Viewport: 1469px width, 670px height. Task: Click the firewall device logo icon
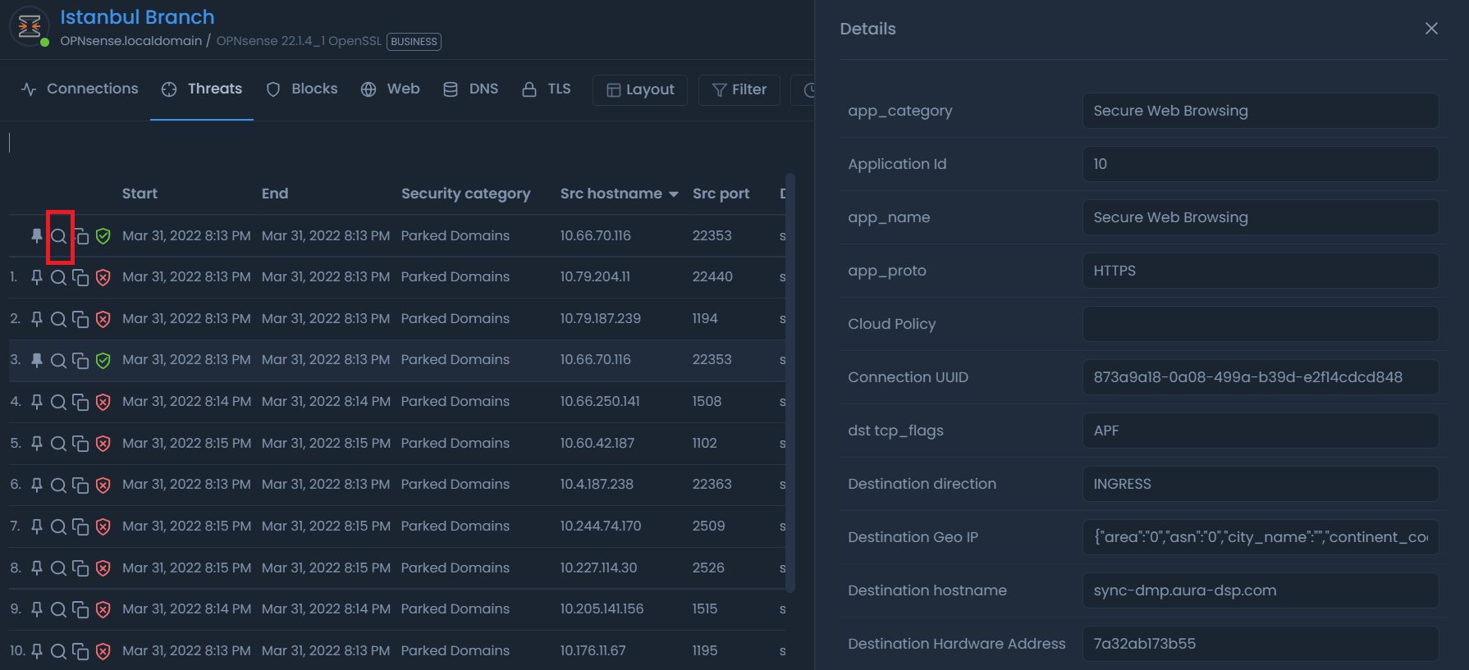coord(30,27)
